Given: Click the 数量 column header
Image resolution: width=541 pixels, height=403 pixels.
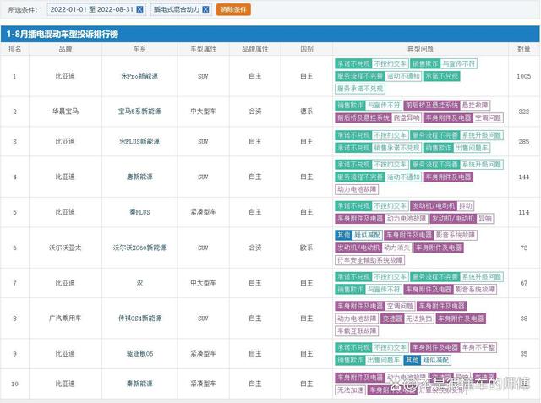Looking at the screenshot, I should click(x=524, y=49).
